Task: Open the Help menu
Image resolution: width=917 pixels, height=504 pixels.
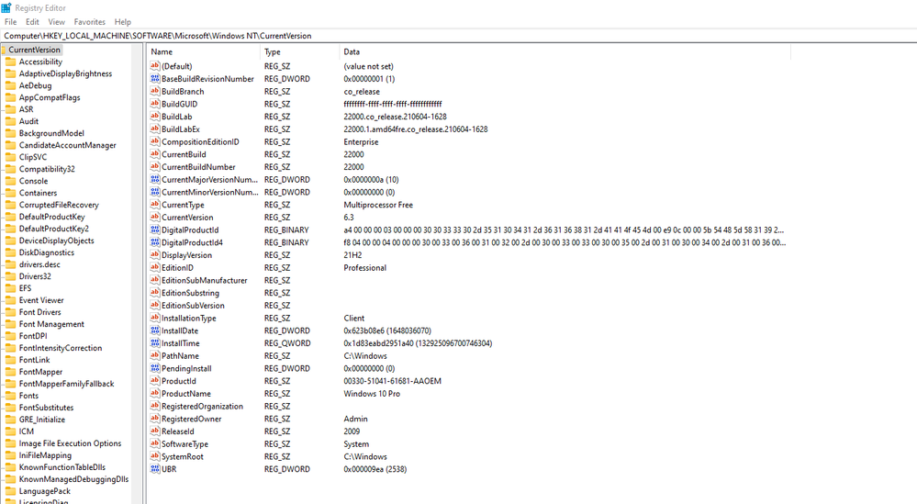Action: pyautogui.click(x=123, y=22)
